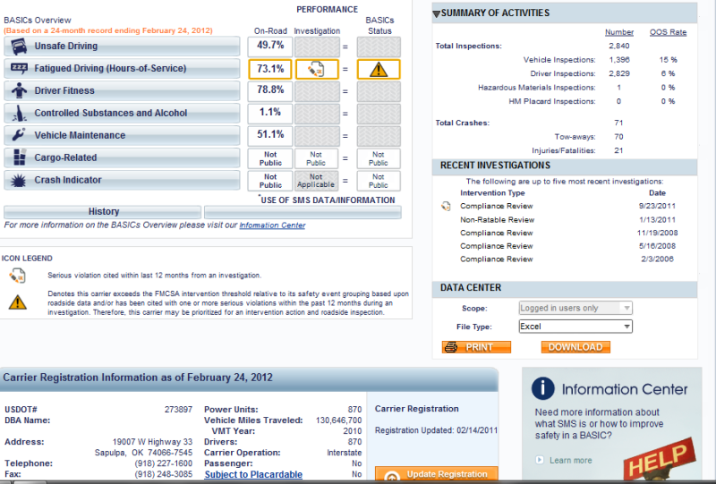
Task: Open the Information Center link
Action: (272, 225)
